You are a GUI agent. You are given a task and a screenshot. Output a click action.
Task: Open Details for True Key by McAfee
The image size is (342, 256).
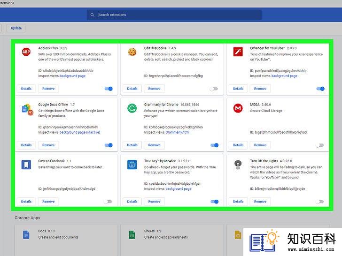pos(132,202)
